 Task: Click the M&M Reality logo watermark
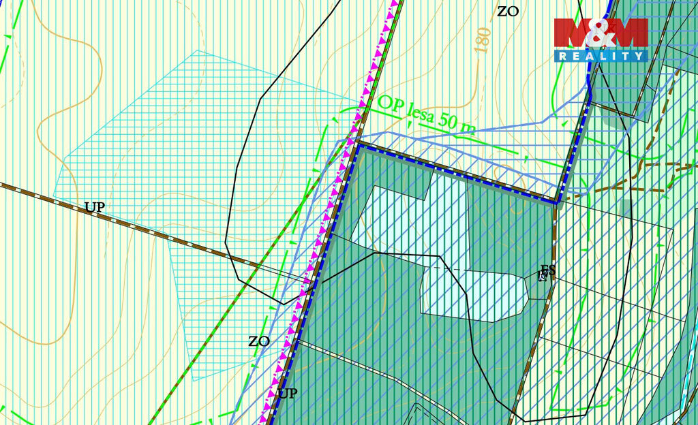click(600, 40)
